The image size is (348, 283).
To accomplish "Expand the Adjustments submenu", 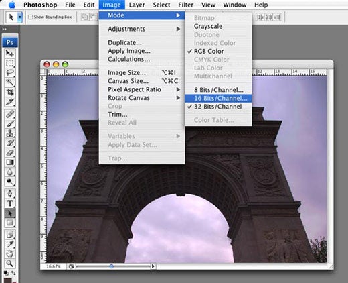I will [x=142, y=29].
